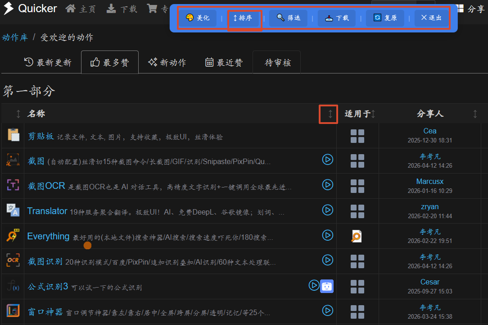Screen dimensions: 488x325
Task: Click the 排序 toolbar button
Action: pos(243,18)
